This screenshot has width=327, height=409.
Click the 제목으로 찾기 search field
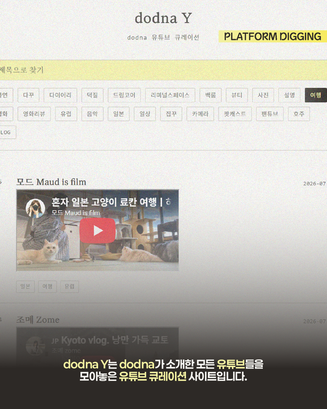(x=163, y=70)
